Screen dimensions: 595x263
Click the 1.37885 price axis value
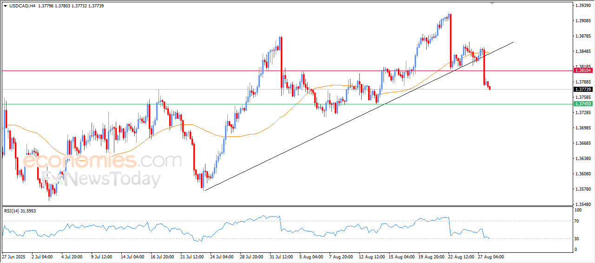coord(583,82)
